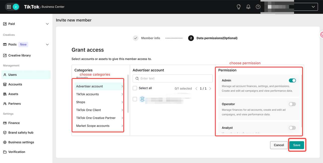323x163 pixels.
Task: Enable the Analyst permission toggle
Action: pos(292,128)
